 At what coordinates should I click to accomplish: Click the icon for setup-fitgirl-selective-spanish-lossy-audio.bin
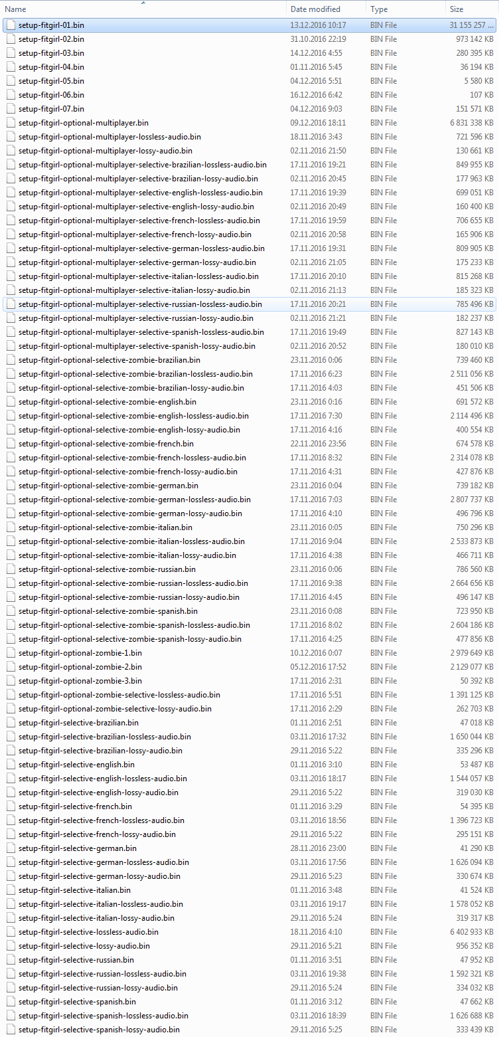coord(11,1030)
